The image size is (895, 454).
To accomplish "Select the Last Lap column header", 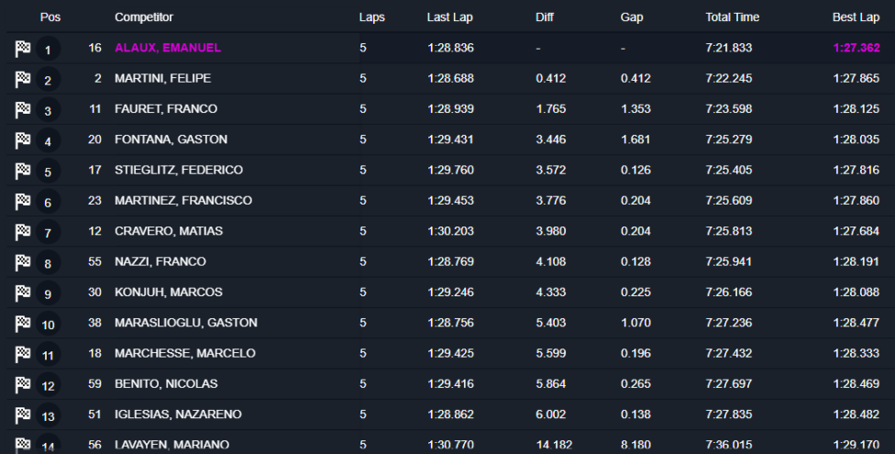I will point(449,17).
